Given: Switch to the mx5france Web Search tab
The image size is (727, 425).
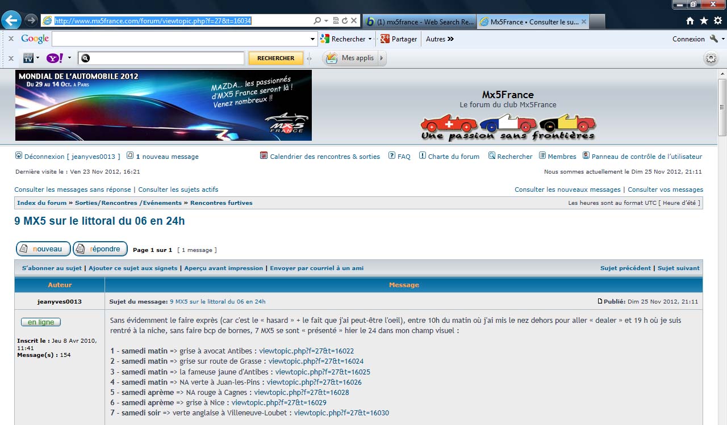Looking at the screenshot, I should [x=419, y=22].
